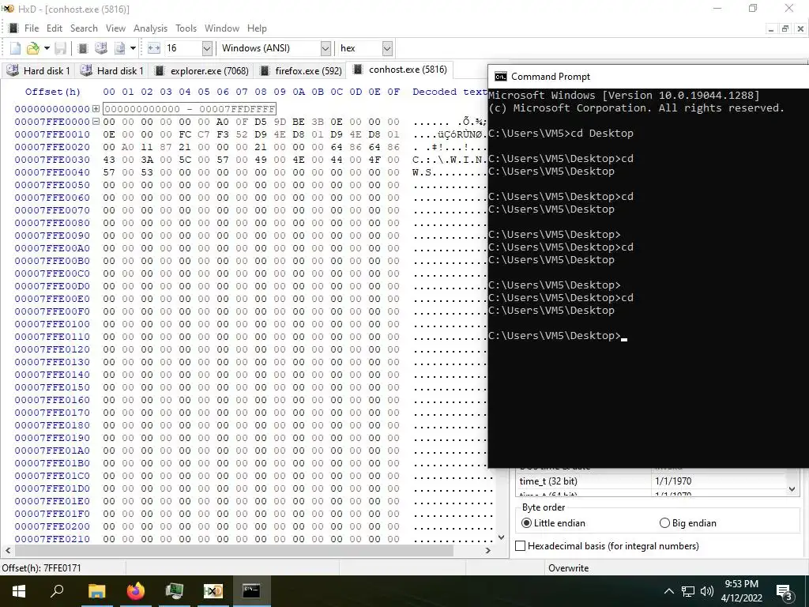Click status bar Offset(h): 7FFE0171
The width and height of the screenshot is (809, 607).
41,568
